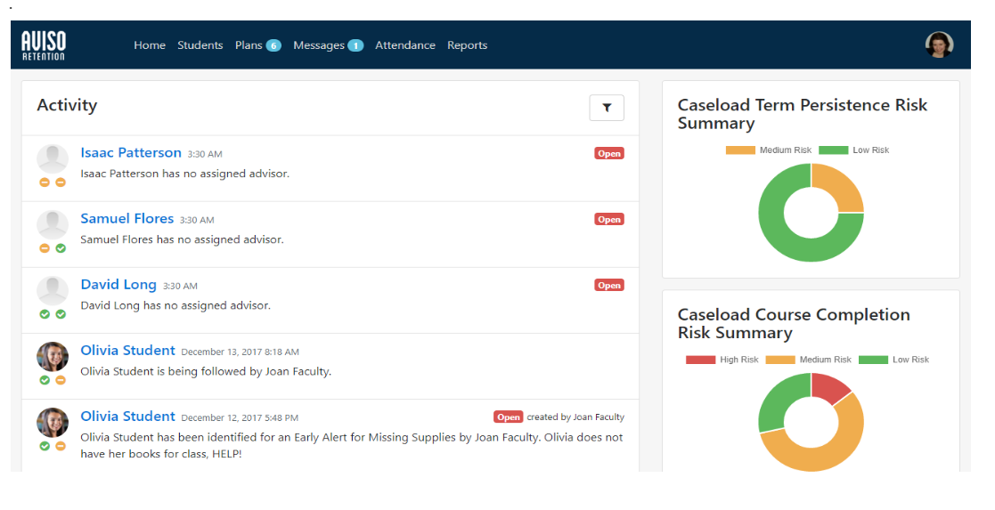Click the Early Alert for Missing Supplies message text

(352, 445)
